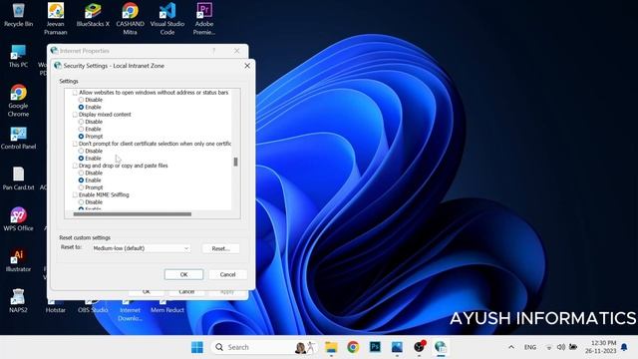Screen dimensions: 638x359
Task: Open the Recycle Bin desktop icon
Action: [18, 16]
